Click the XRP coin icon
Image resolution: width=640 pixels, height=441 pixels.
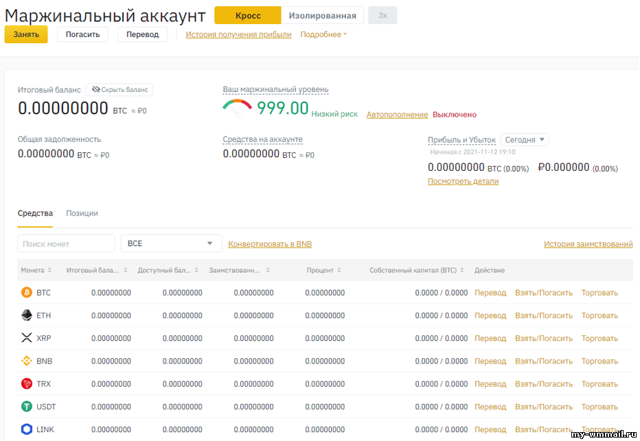click(27, 338)
